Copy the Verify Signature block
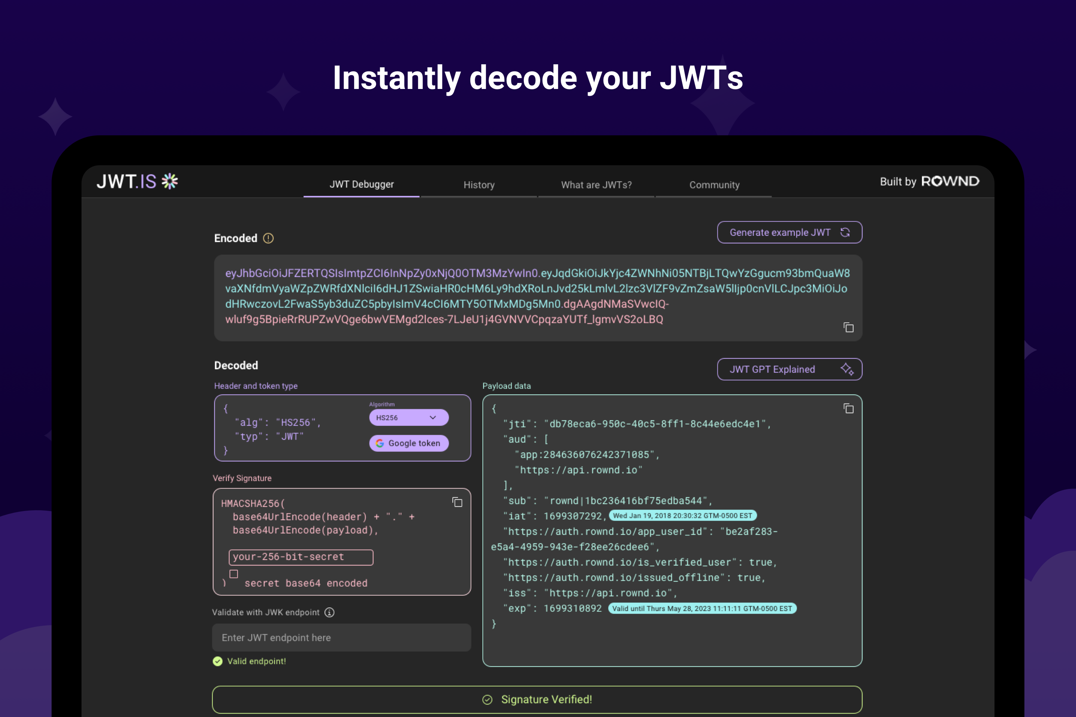The height and width of the screenshot is (717, 1076). pos(457,502)
